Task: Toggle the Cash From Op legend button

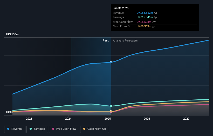Action: [x=94, y=129]
